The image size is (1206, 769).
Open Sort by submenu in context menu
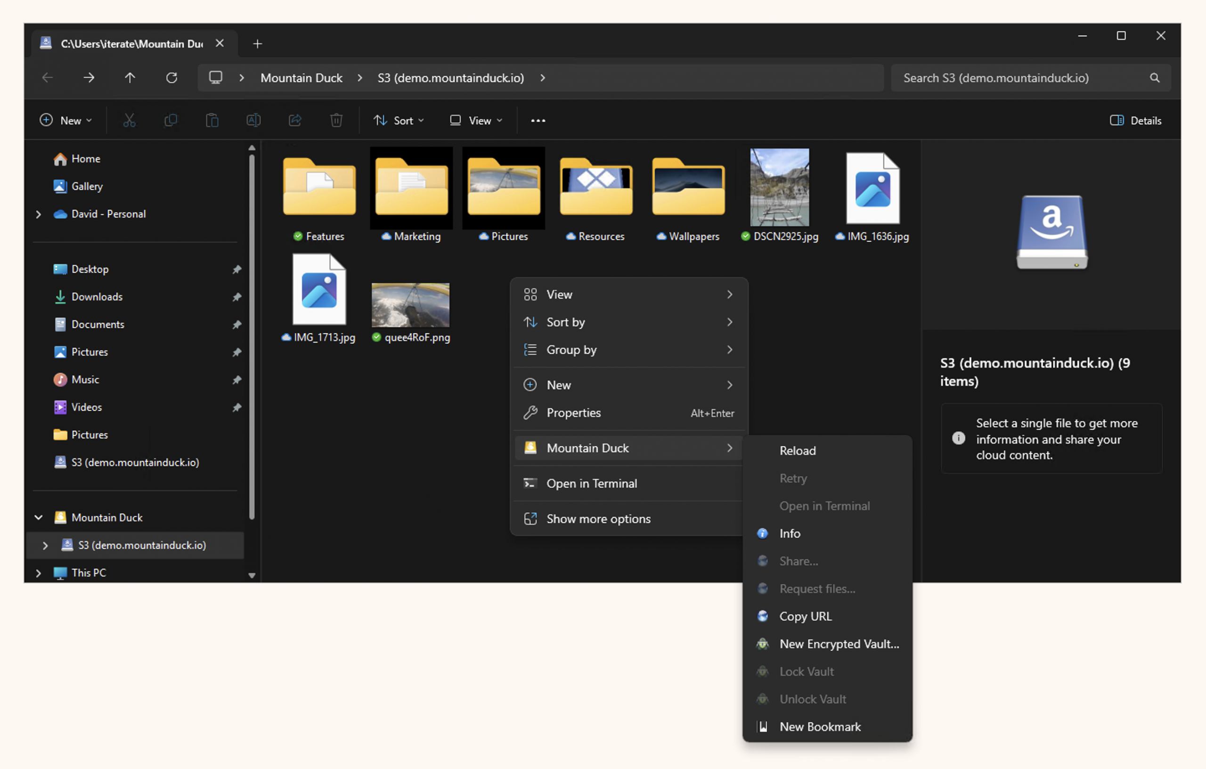coord(629,322)
